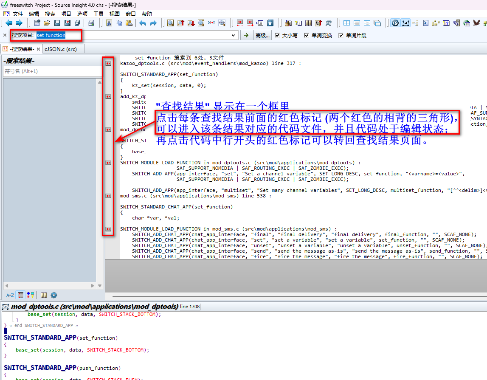This screenshot has height=380, width=487.
Task: Select the Print icon in the toolbar
Action: coord(91,23)
